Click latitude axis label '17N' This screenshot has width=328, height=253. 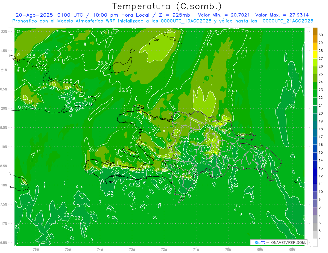click(4, 224)
